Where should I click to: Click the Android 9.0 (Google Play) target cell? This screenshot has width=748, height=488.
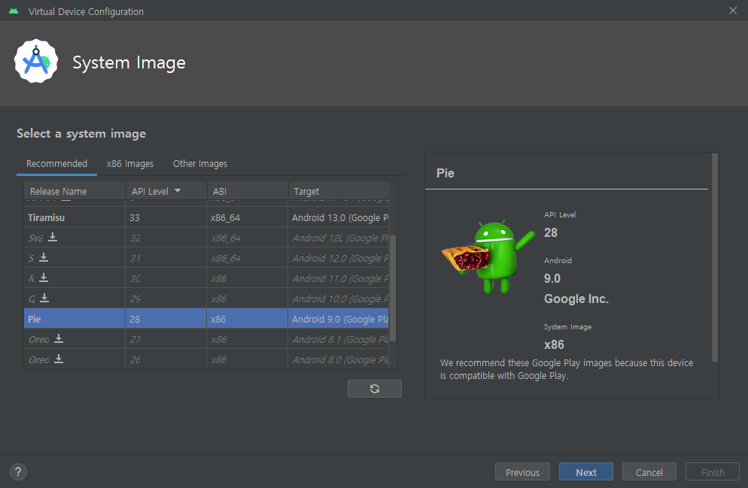coord(338,319)
